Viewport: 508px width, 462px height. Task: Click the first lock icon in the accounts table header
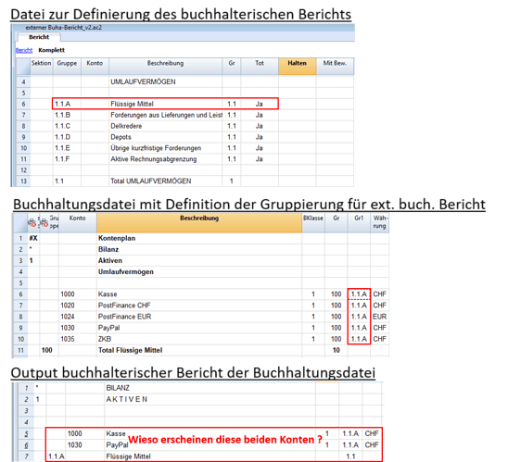point(32,222)
